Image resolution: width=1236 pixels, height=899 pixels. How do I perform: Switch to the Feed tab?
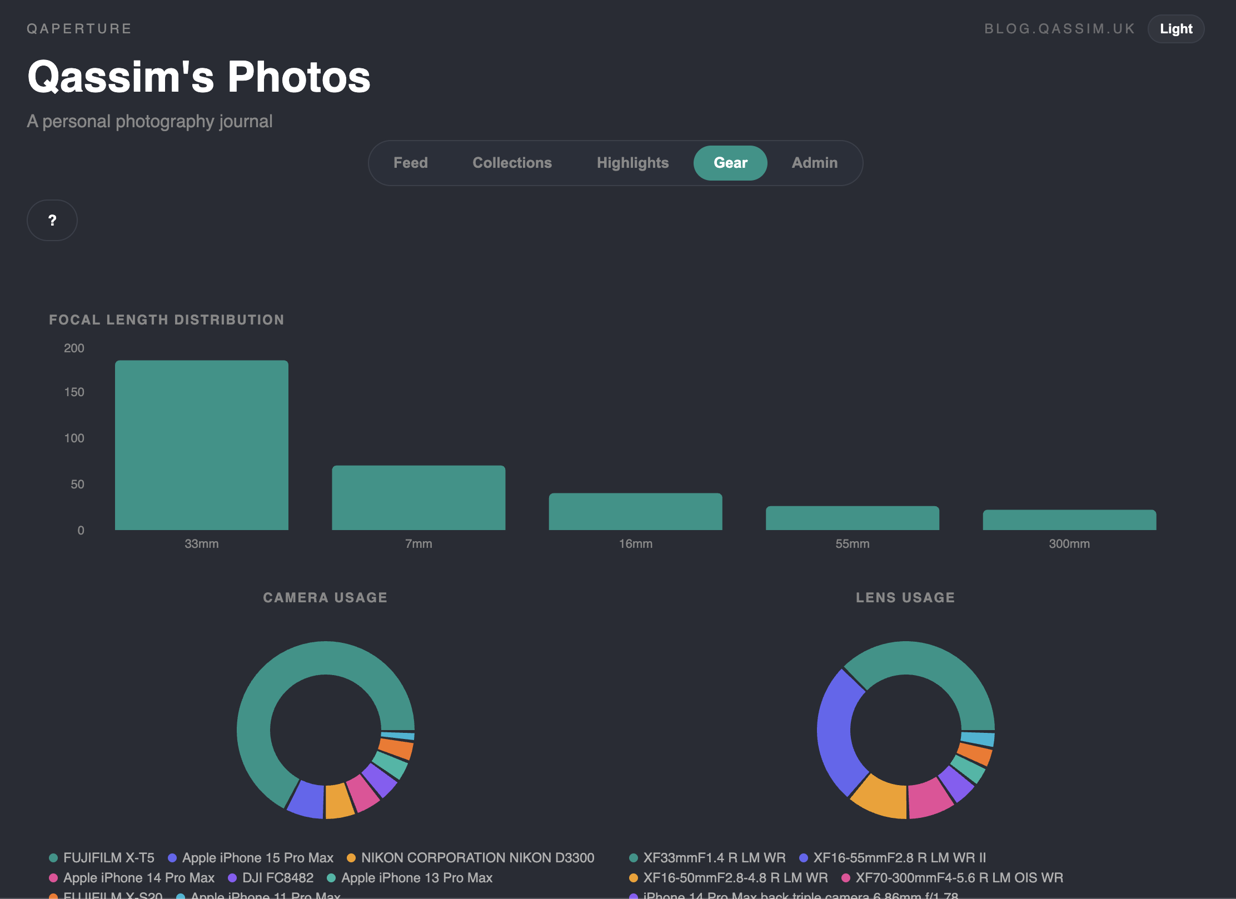[x=410, y=163]
